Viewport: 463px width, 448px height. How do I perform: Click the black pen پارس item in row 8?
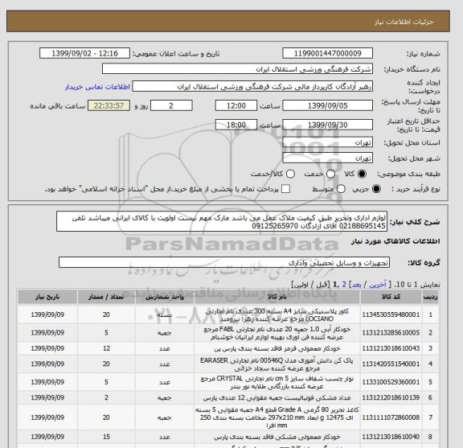[x=277, y=437]
